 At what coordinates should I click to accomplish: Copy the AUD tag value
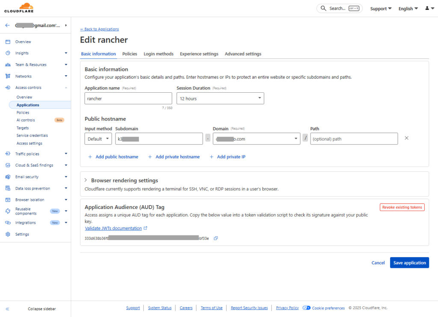pyautogui.click(x=216, y=238)
